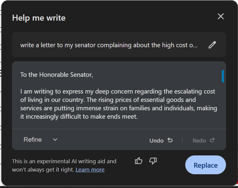Click the thumbs down feedback icon
The height and width of the screenshot is (188, 238).
coord(153,161)
